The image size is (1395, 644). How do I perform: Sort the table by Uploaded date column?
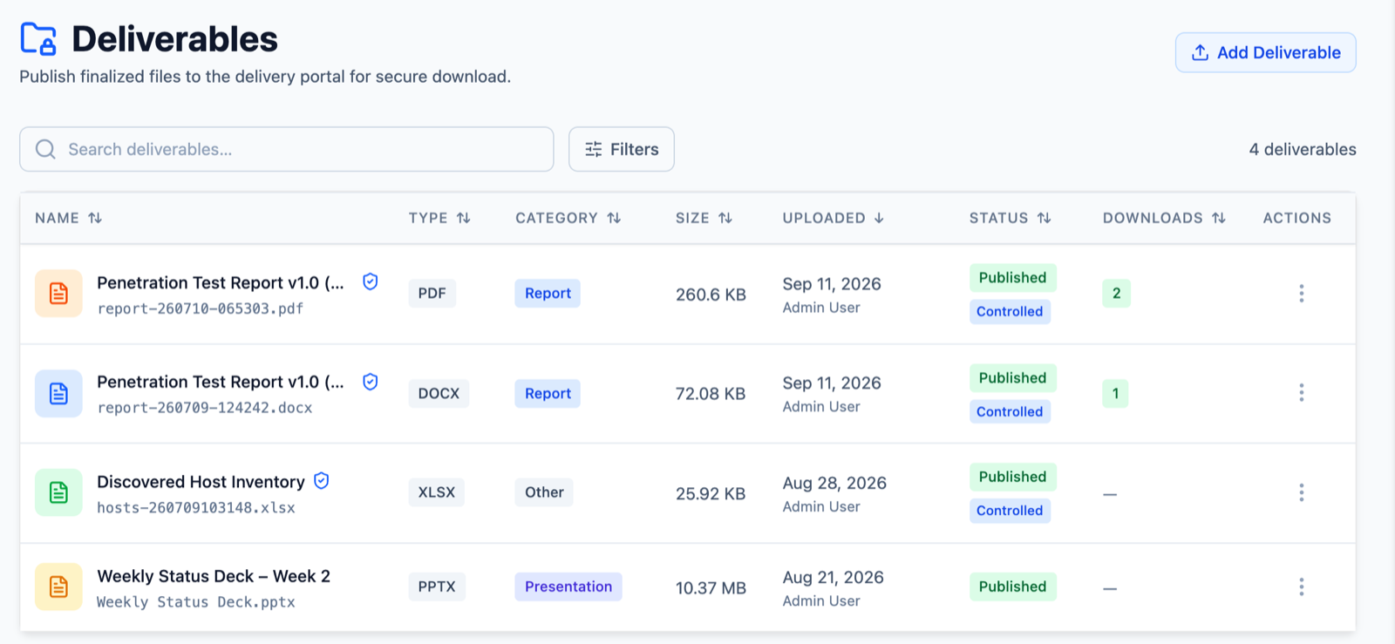[834, 218]
